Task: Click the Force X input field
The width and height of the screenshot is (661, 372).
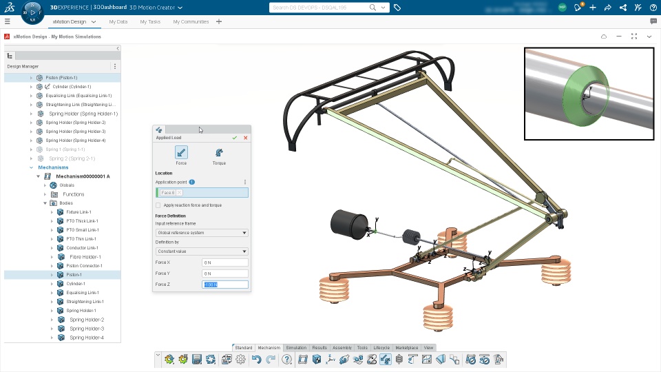Action: [x=225, y=262]
